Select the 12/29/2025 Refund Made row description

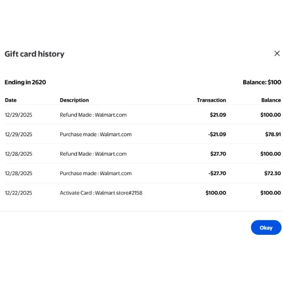pos(93,115)
